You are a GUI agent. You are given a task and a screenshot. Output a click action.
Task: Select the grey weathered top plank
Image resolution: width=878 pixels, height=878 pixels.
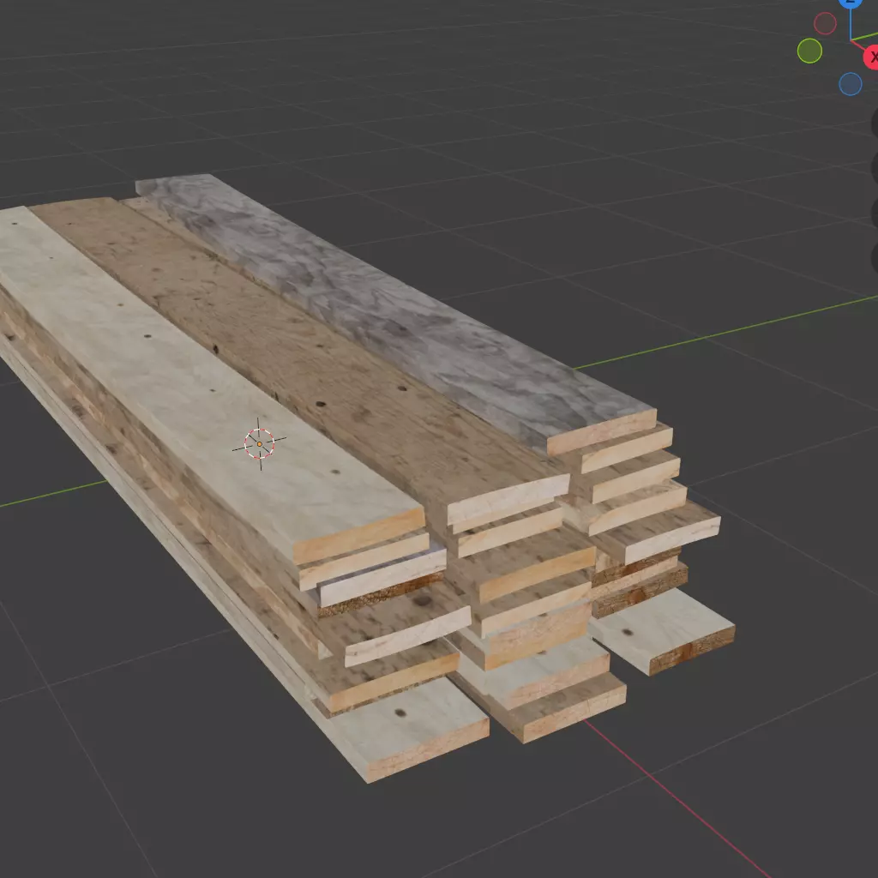(392, 314)
